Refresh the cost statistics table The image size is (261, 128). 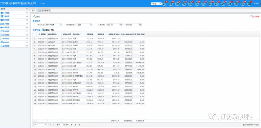(79, 125)
